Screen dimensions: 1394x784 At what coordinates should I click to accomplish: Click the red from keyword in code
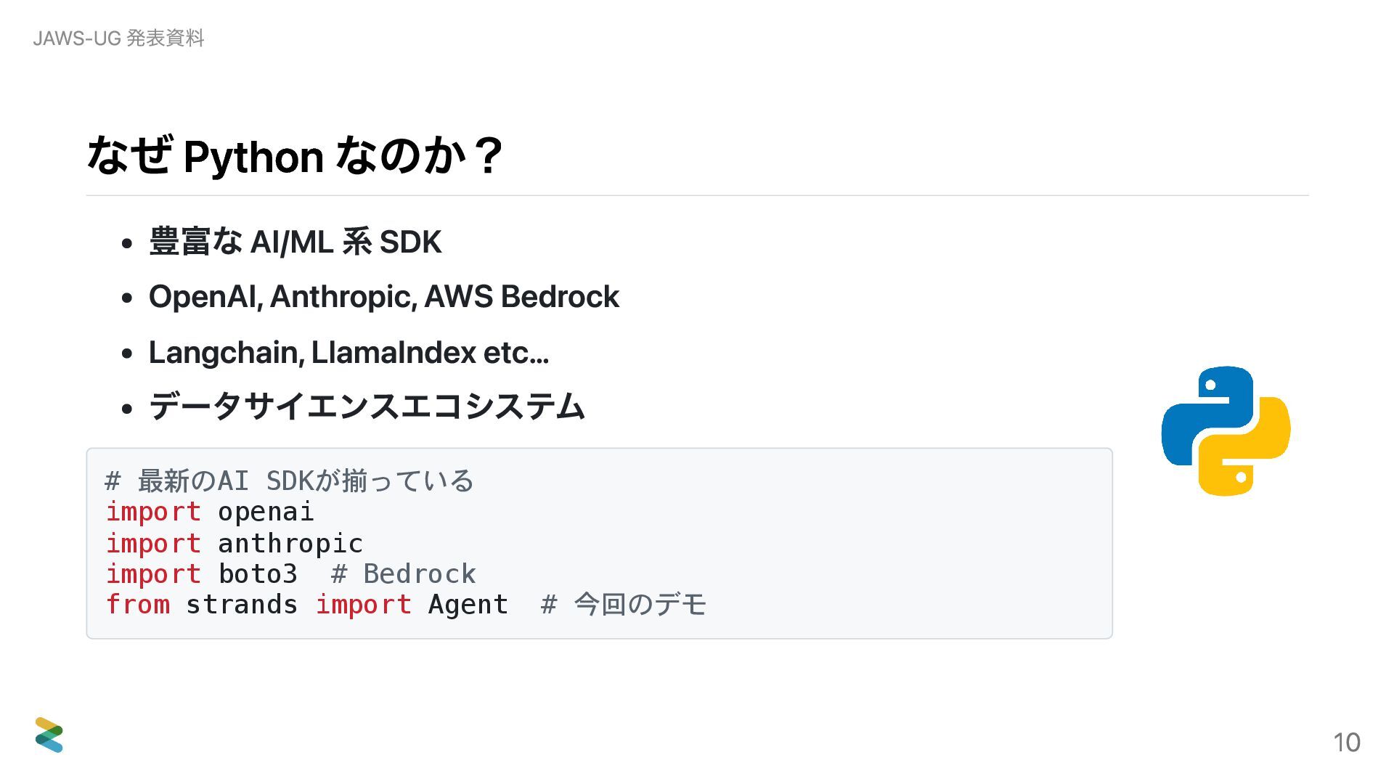(138, 605)
